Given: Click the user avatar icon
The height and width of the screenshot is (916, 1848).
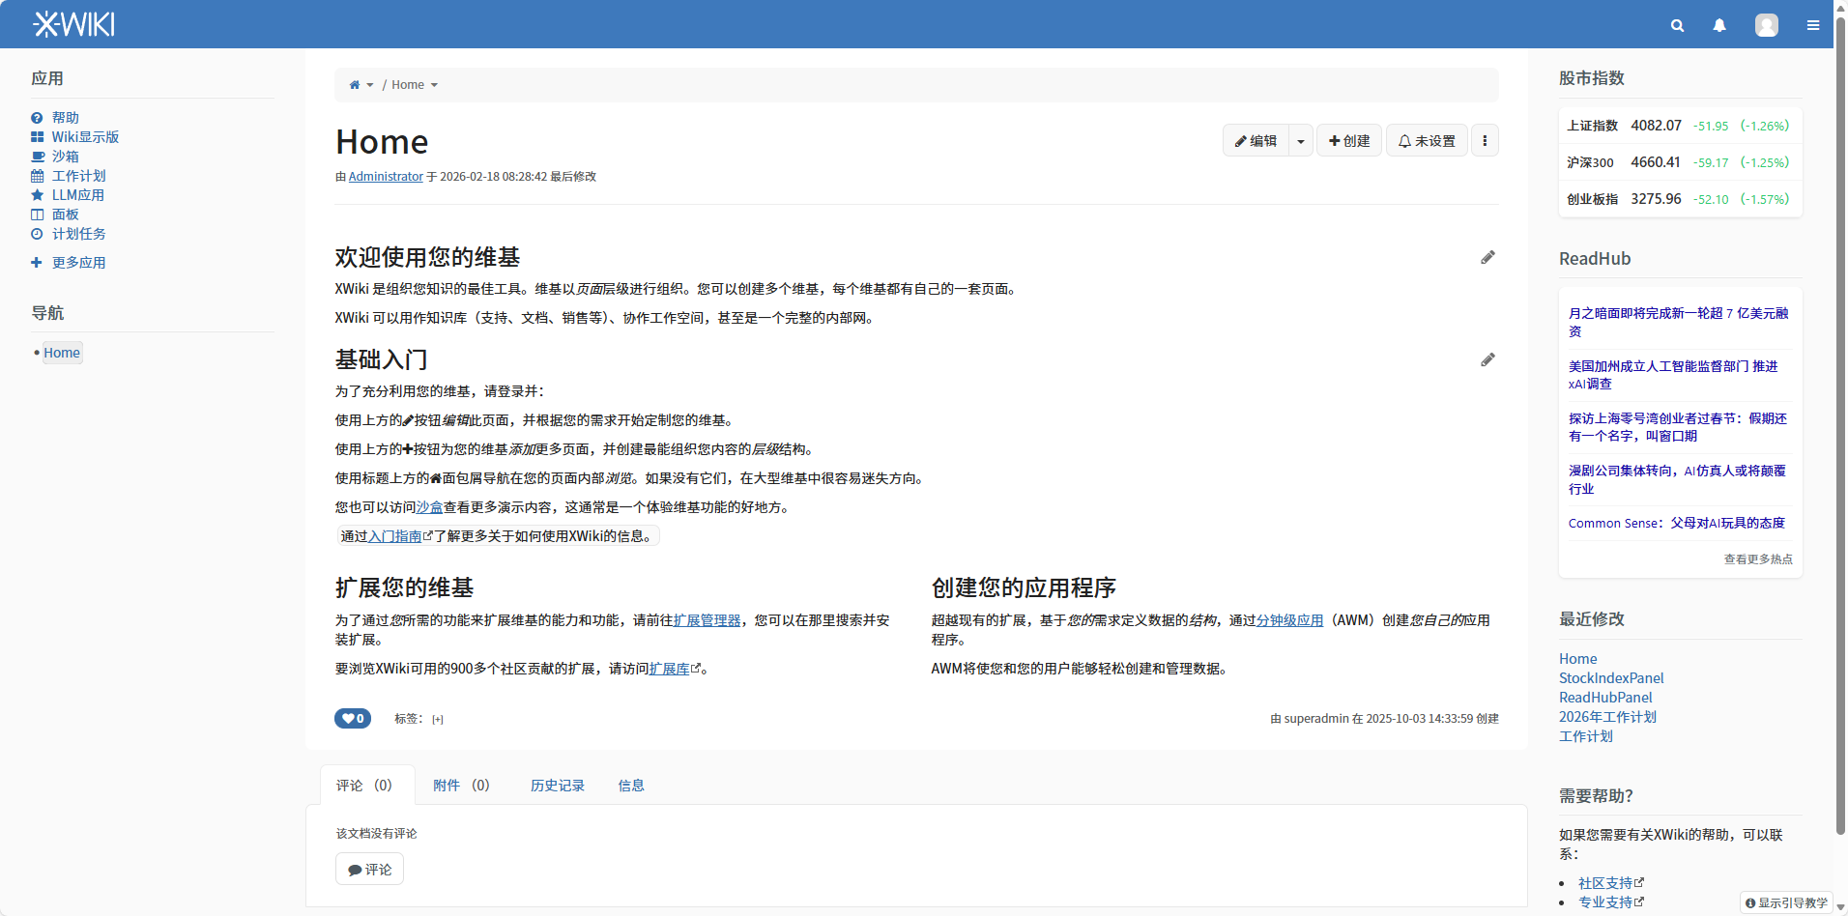Looking at the screenshot, I should coord(1766,26).
